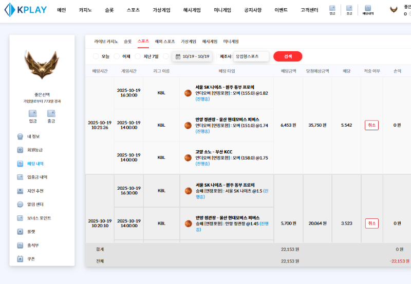Image resolution: width=411 pixels, height=284 pixels.
Task: Open 룰렛 roulette in sidebar
Action: tap(31, 232)
